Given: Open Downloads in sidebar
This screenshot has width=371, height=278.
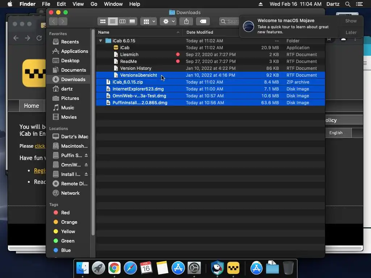Looking at the screenshot, I should coord(68,79).
